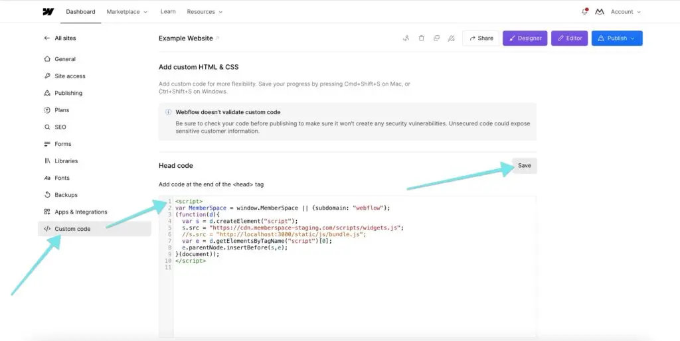Screen dimensions: 680x341
Task: Click the 'Add custom HTML & CSS' heading
Action: pyautogui.click(x=199, y=67)
